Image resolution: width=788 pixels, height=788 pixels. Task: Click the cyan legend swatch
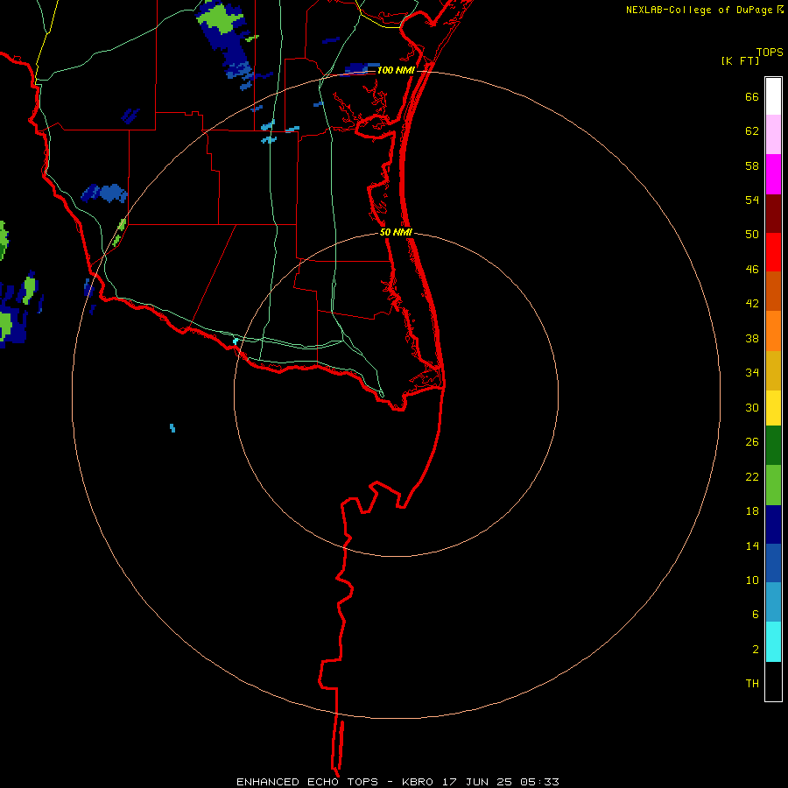point(773,642)
